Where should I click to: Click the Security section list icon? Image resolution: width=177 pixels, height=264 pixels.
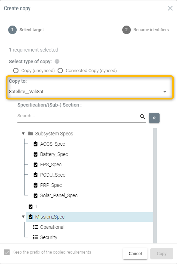36,237
